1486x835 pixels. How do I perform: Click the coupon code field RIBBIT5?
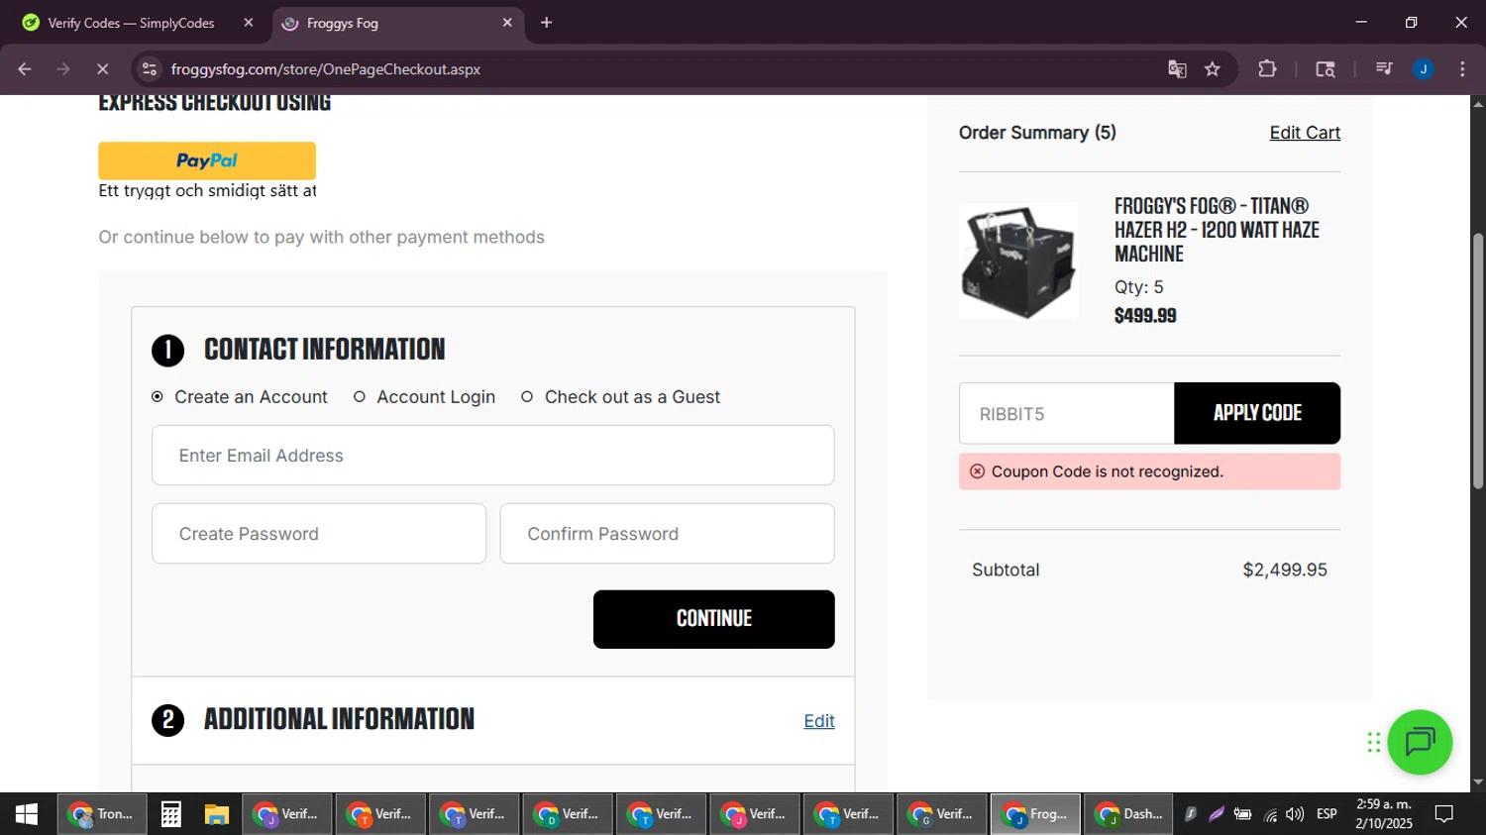[x=1066, y=414]
